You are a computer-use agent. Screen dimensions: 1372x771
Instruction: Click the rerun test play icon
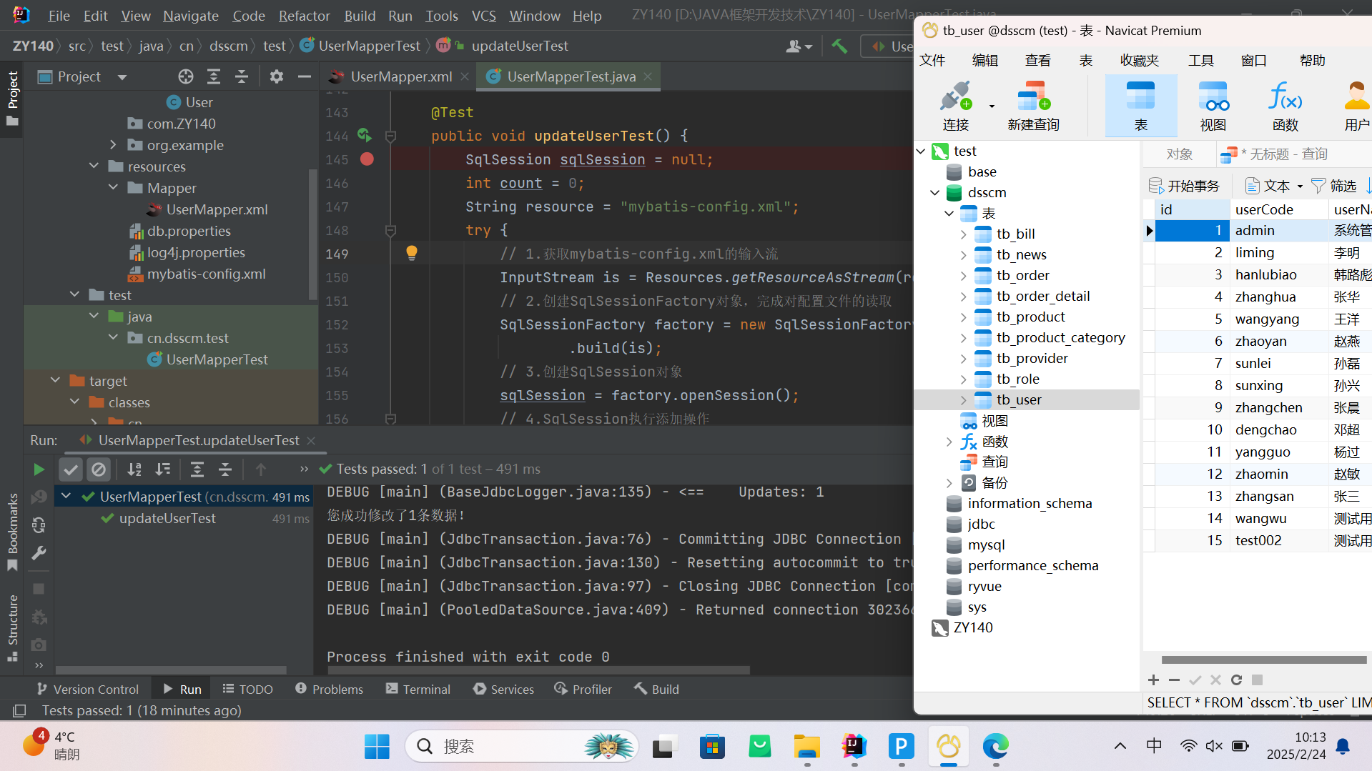coord(39,469)
